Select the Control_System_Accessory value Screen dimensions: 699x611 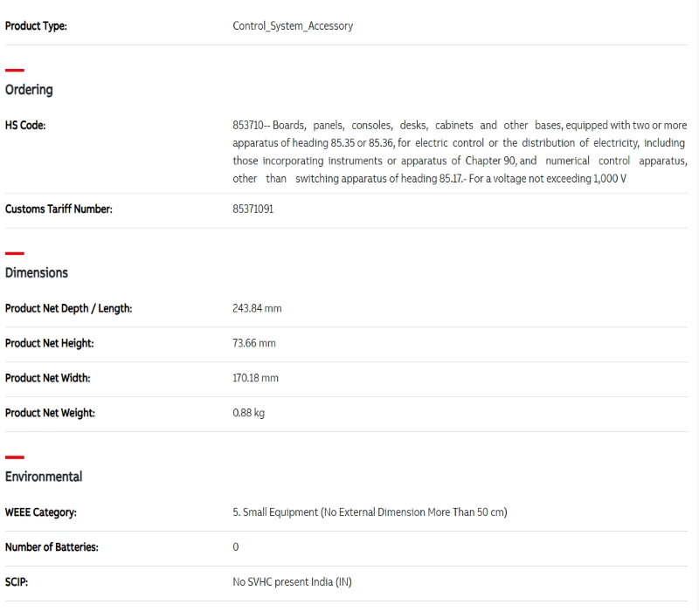click(293, 26)
